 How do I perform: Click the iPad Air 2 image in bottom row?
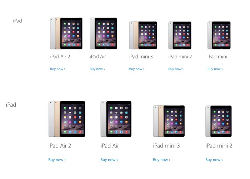[67, 119]
